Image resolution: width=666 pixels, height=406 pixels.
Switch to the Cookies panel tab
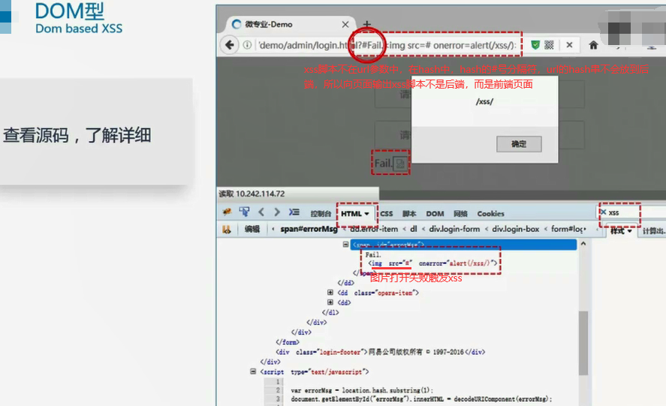[490, 214]
